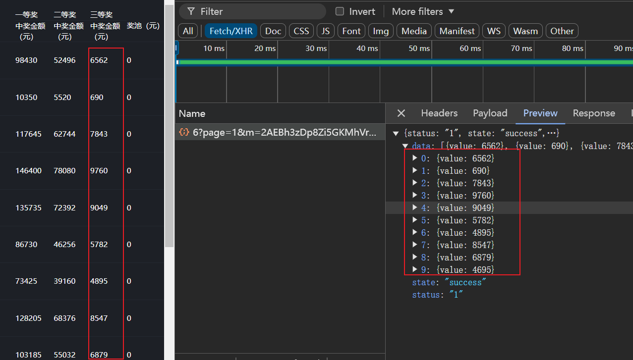
Task: Switch to the Headers tab
Action: pos(439,113)
